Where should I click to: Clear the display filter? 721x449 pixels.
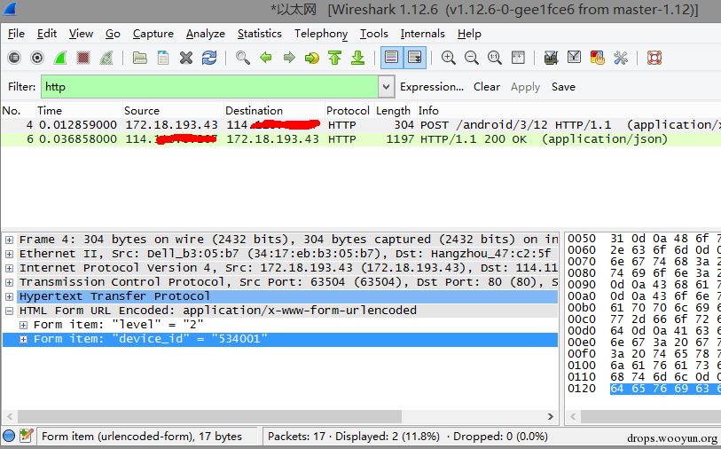[x=487, y=87]
